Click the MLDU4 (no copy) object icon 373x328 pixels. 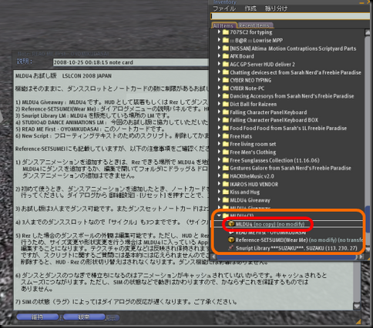click(x=231, y=224)
